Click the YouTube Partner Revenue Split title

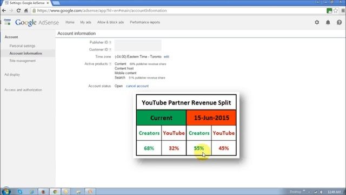[x=186, y=103]
